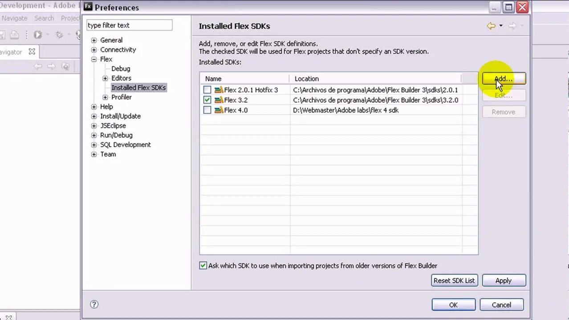Expand the Profiler subnode
Viewport: 569px width, 320px height.
106,97
